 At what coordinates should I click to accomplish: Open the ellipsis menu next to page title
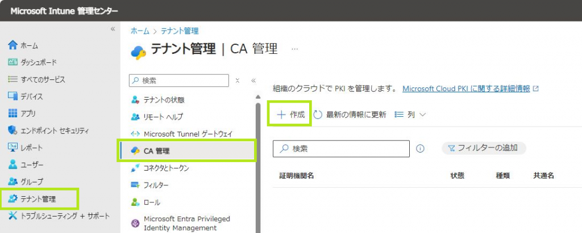pyautogui.click(x=295, y=49)
